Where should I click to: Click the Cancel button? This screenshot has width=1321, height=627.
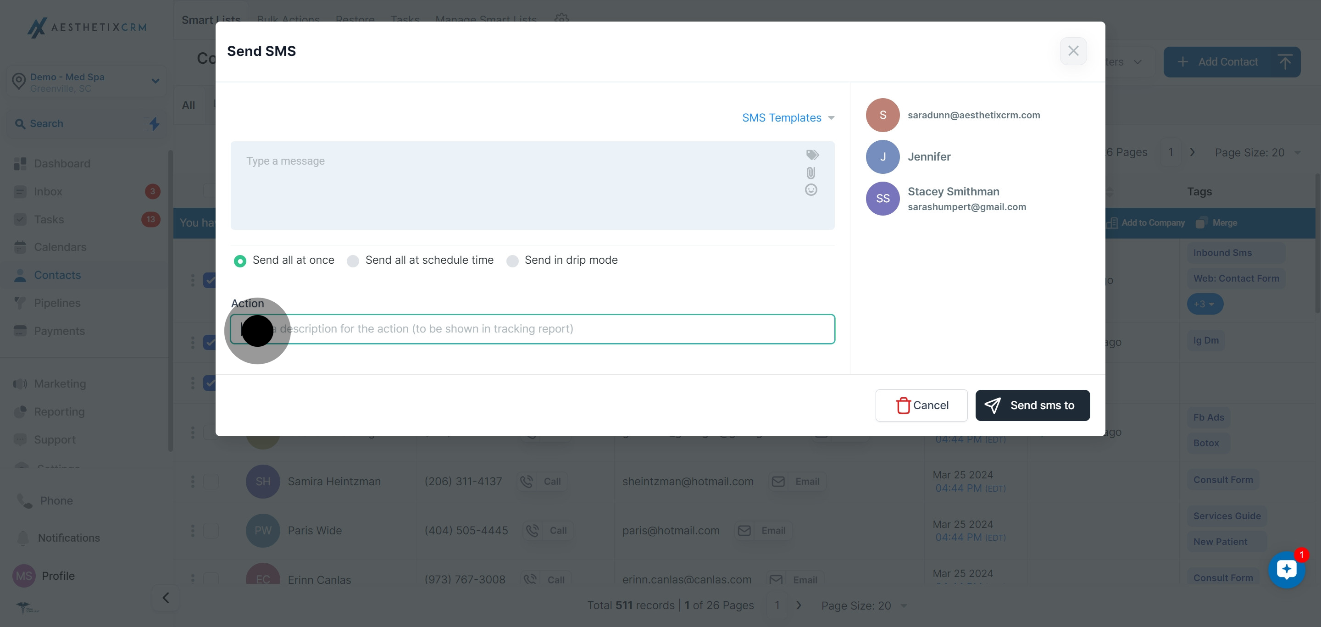pyautogui.click(x=921, y=405)
